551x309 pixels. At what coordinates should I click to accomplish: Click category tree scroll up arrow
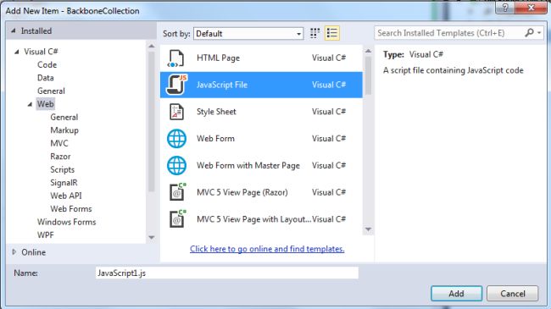(152, 46)
